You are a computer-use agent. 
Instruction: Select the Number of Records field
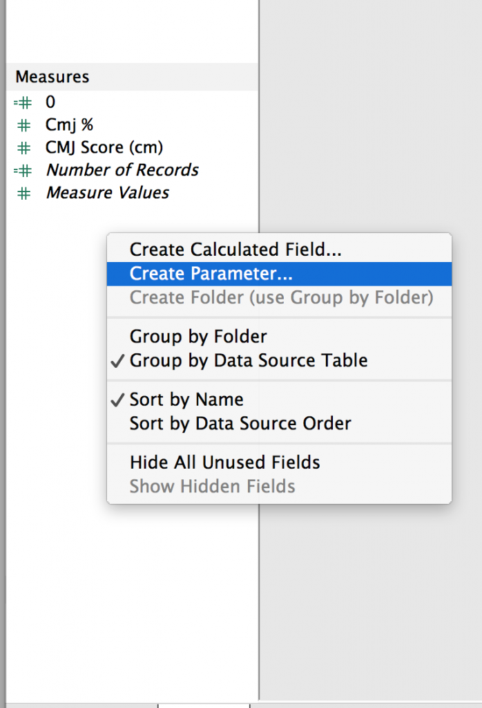[122, 170]
